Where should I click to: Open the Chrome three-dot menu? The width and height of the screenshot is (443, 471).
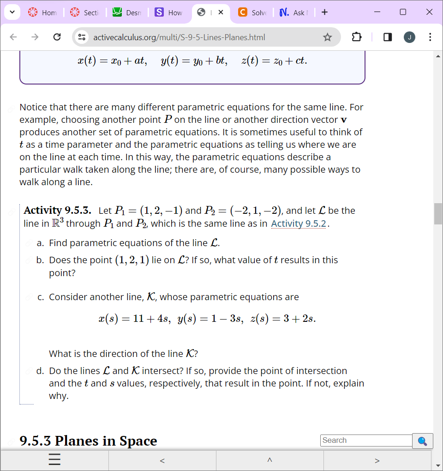coord(430,37)
